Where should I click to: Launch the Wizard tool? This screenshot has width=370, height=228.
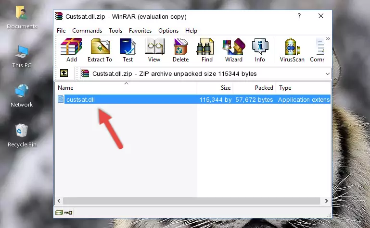234,50
